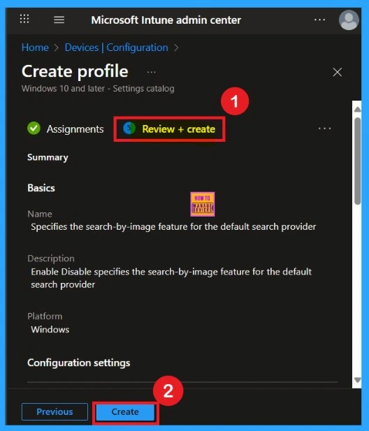This screenshot has width=369, height=431.
Task: Open the header more options ellipsis
Action: coord(319,20)
